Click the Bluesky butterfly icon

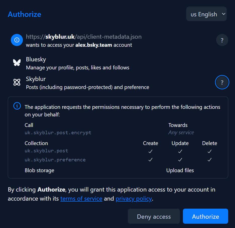pos(17,62)
